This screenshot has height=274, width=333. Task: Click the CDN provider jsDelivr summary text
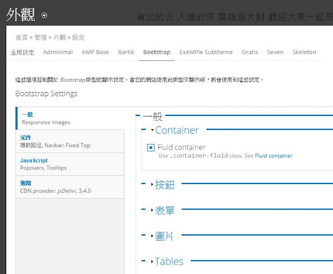coord(56,191)
